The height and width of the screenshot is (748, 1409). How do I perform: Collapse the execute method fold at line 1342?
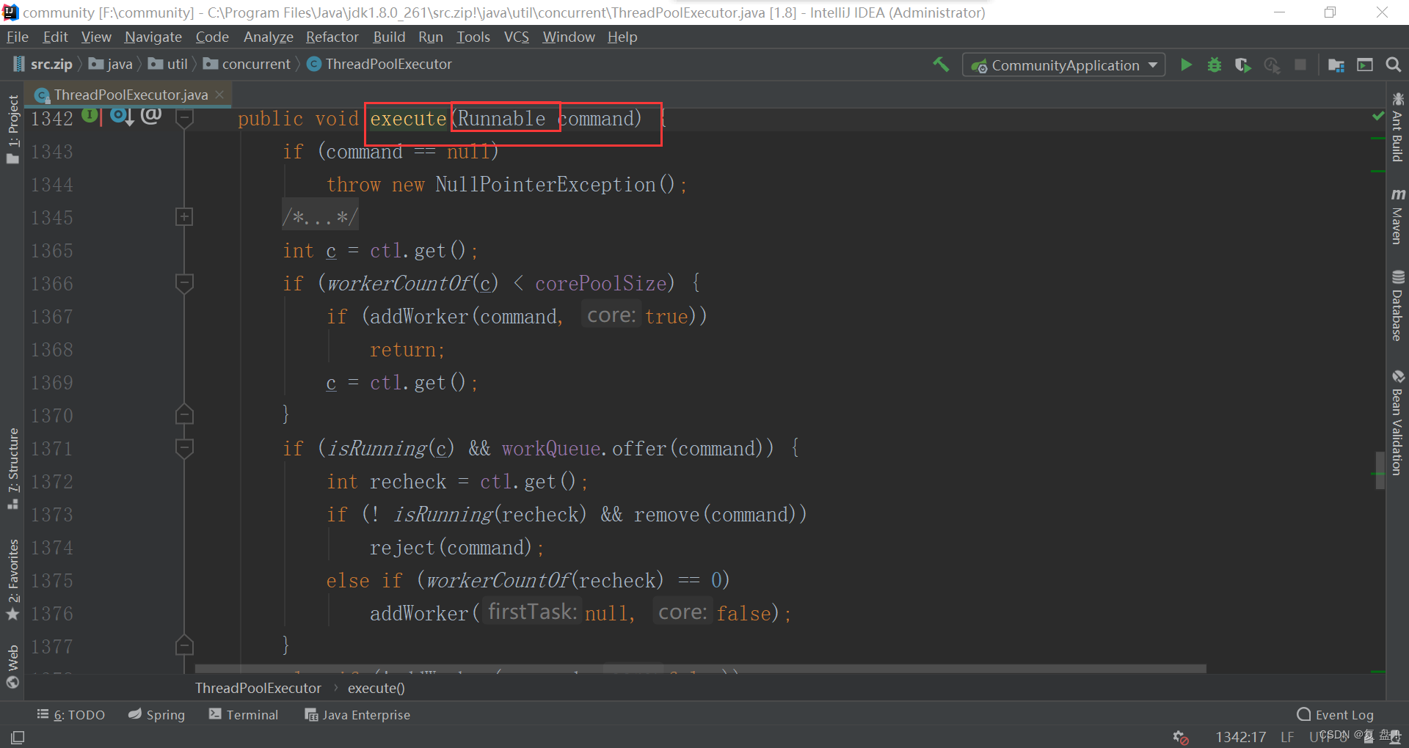tap(184, 117)
